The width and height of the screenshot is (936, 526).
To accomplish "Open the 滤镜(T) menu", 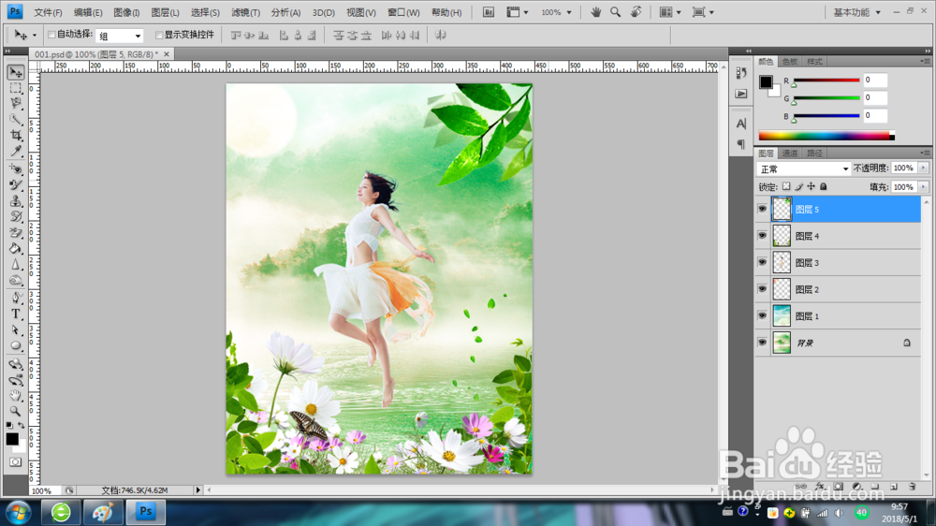I will tap(245, 12).
